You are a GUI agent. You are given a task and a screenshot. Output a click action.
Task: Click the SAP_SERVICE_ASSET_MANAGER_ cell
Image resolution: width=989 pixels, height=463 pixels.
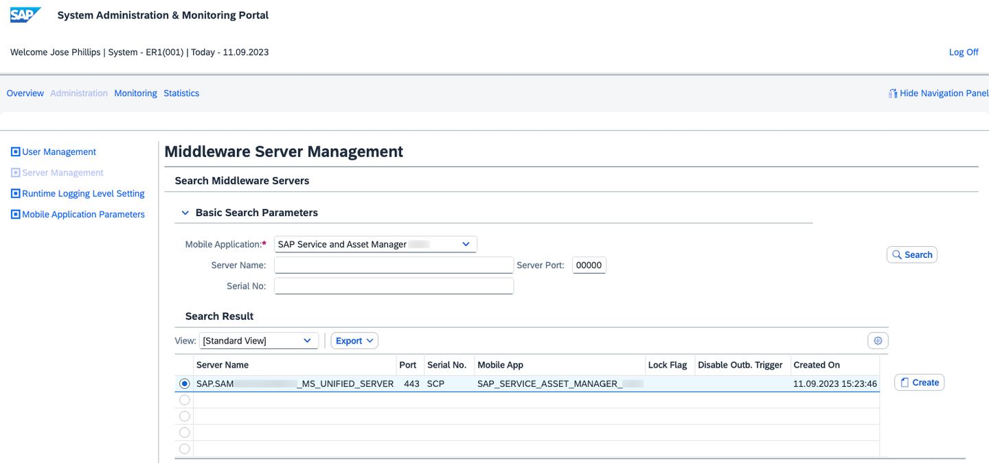coord(560,384)
